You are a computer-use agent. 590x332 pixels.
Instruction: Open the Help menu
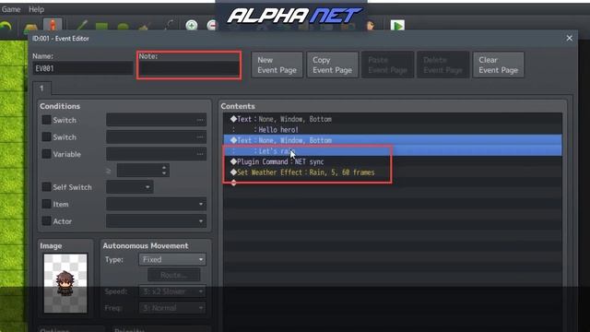(36, 9)
